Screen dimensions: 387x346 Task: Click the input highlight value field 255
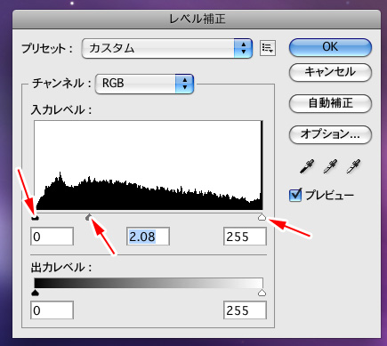(245, 237)
